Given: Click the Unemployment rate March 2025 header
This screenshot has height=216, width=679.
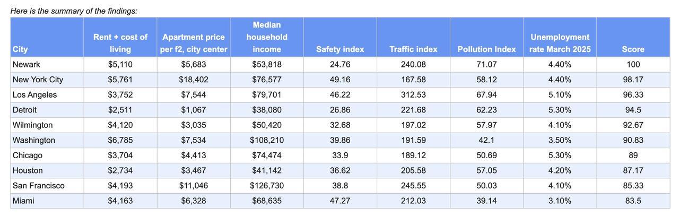Looking at the screenshot, I should (x=560, y=43).
